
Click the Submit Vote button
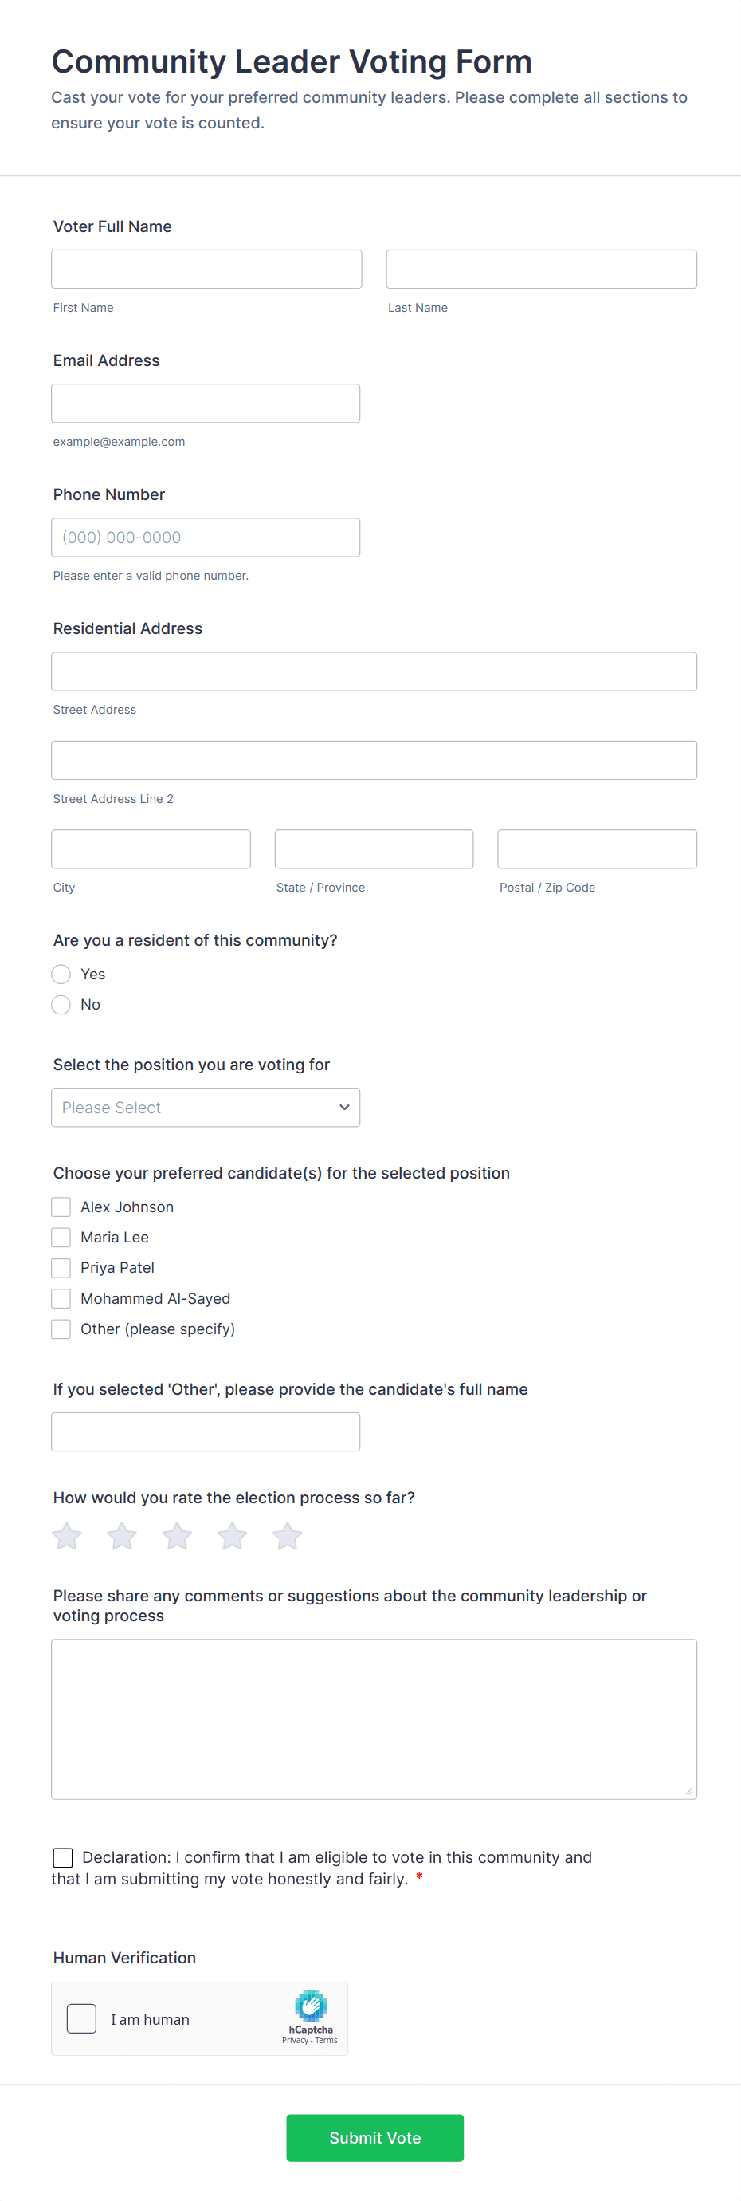click(x=374, y=2138)
